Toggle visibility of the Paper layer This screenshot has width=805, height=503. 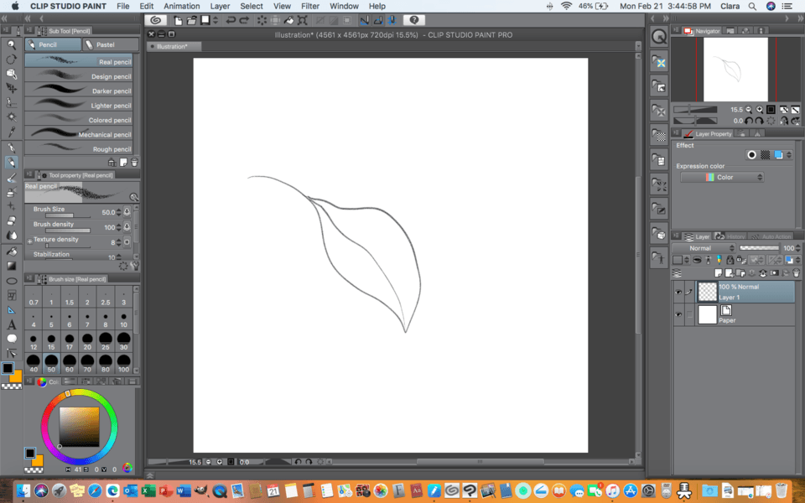click(x=678, y=315)
